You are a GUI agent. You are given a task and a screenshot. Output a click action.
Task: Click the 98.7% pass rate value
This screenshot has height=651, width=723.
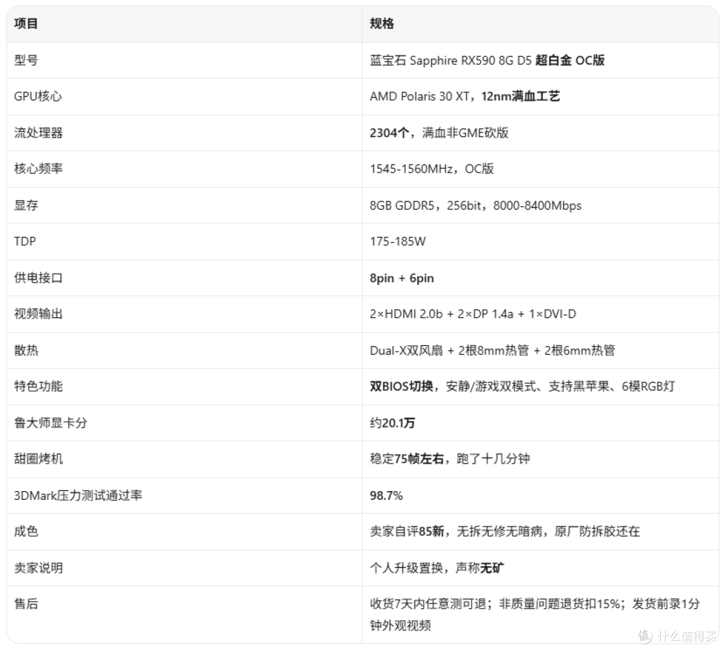[x=386, y=495]
